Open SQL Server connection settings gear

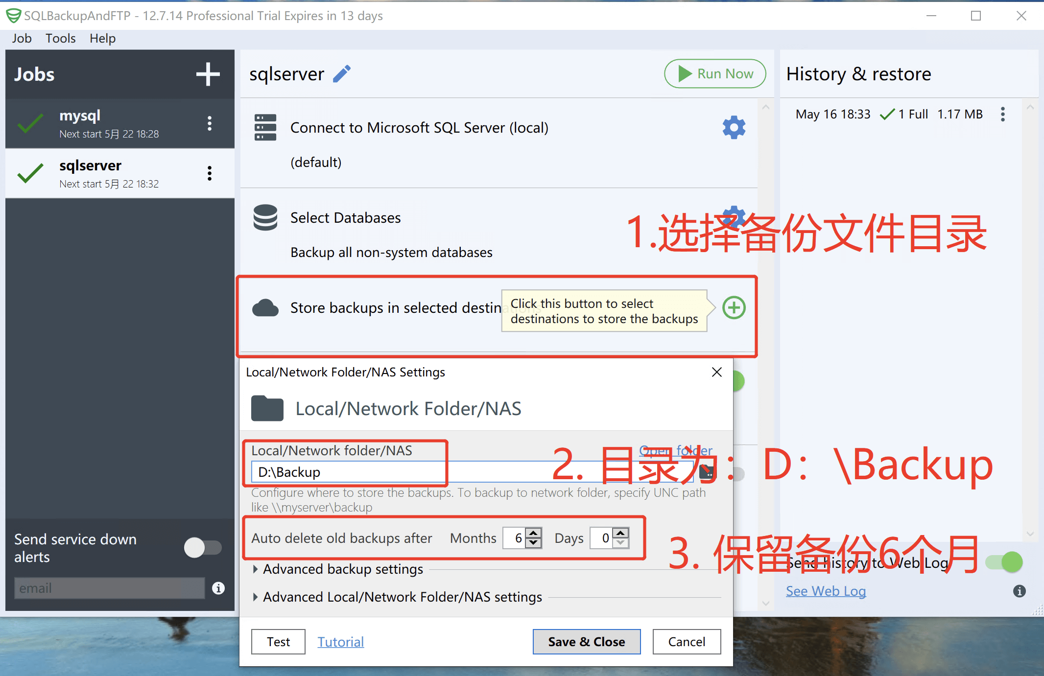(x=734, y=128)
